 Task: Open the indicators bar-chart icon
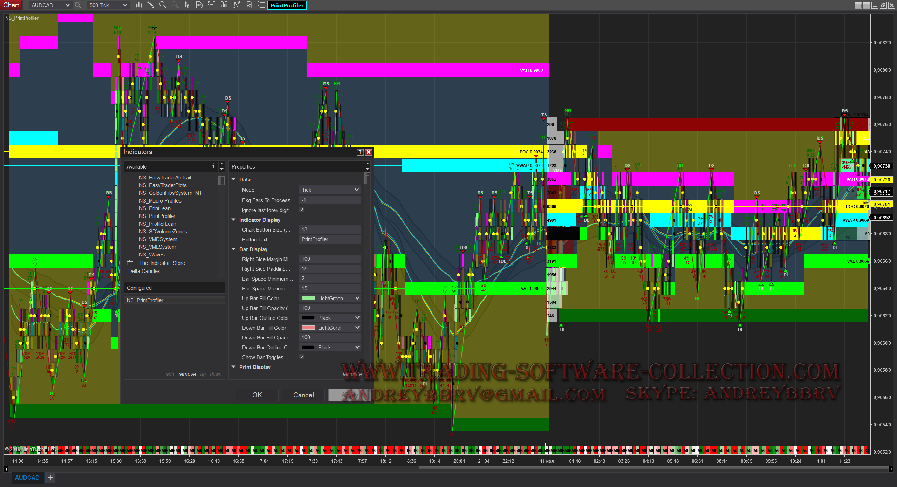pyautogui.click(x=224, y=5)
